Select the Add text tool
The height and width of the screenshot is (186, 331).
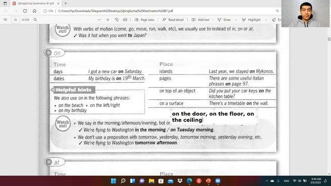coord(200,20)
